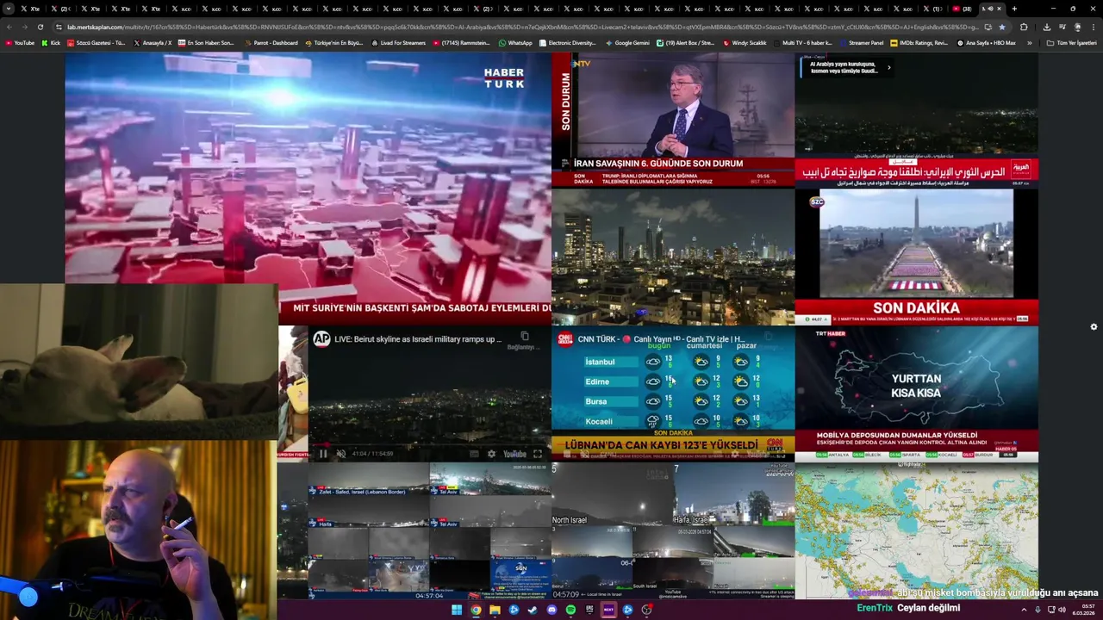Open volume control in system tray
Viewport: 1103px width, 620px height.
(x=1061, y=610)
